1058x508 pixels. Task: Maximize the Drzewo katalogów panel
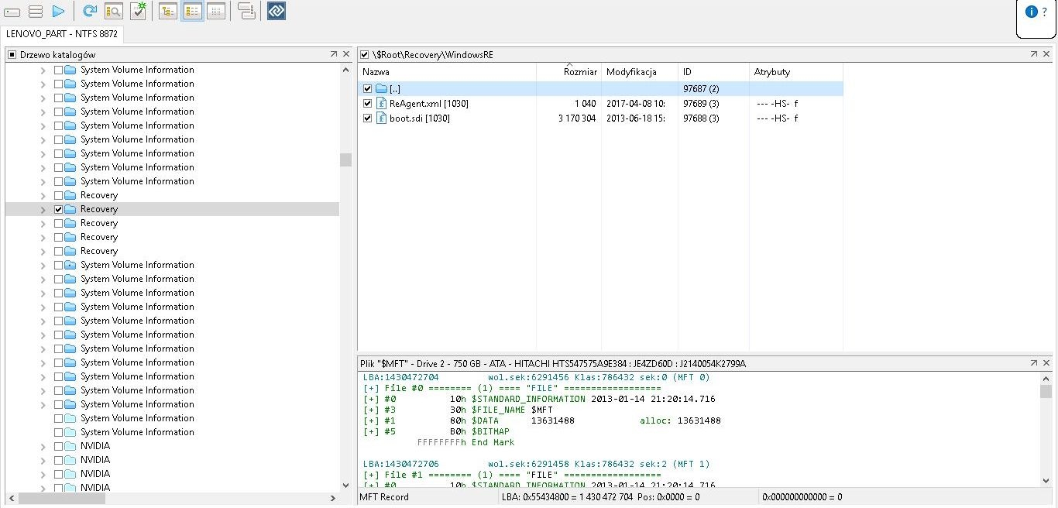[x=334, y=54]
